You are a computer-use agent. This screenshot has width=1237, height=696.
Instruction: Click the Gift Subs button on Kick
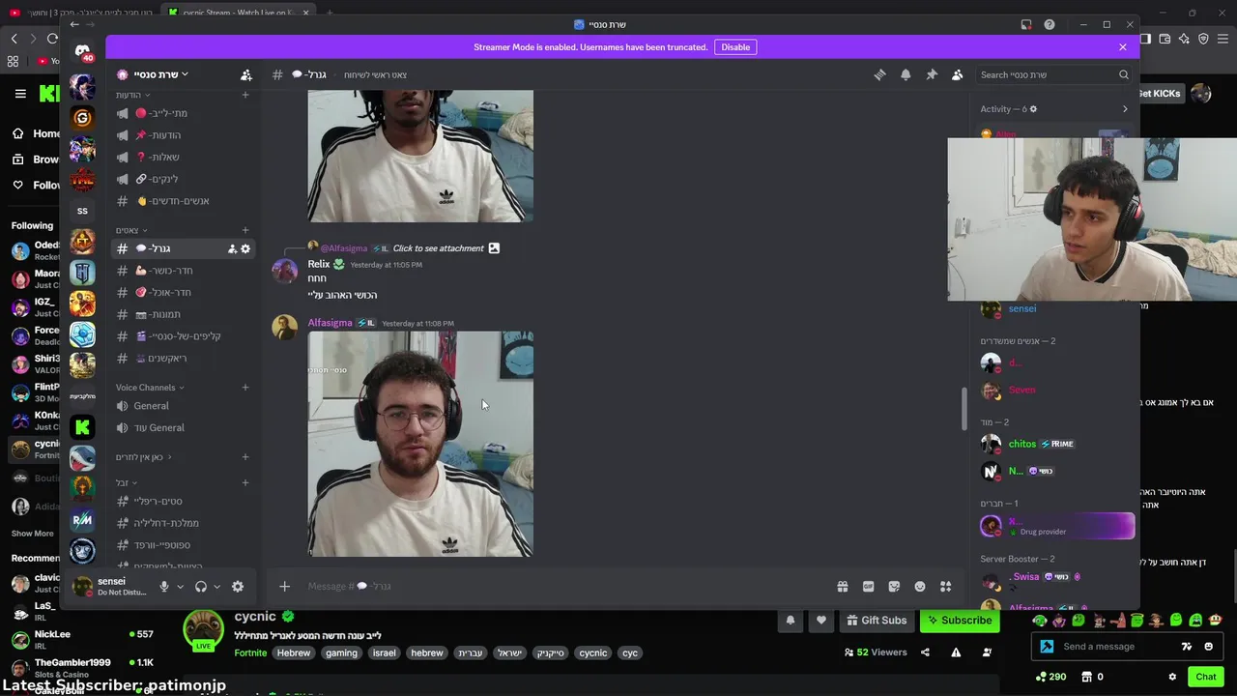point(877,621)
